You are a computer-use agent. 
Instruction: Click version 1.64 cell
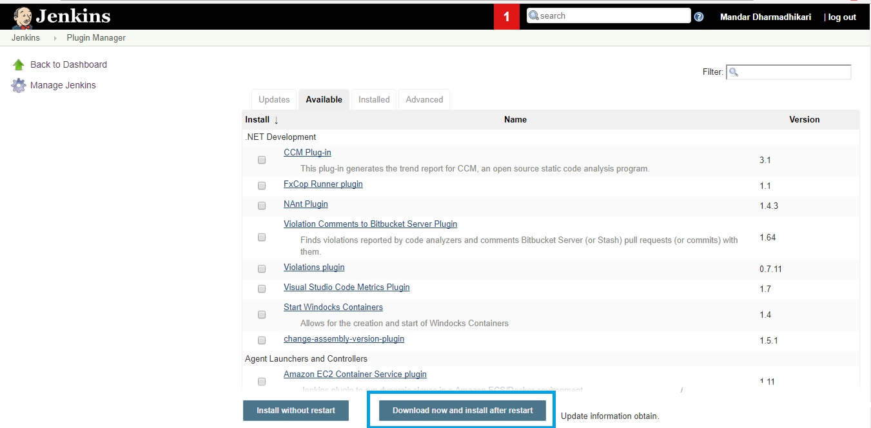767,237
